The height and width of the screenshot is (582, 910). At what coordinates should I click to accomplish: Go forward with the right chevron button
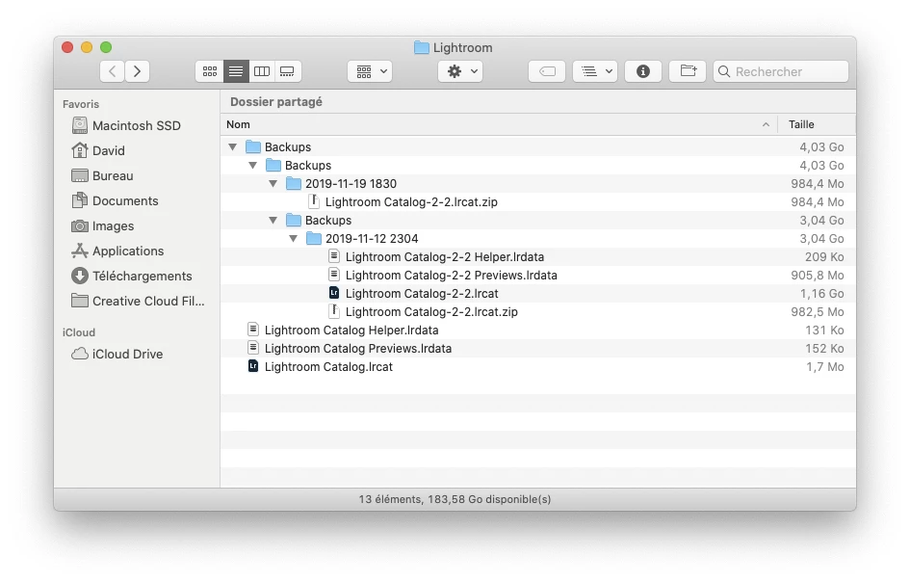138,71
